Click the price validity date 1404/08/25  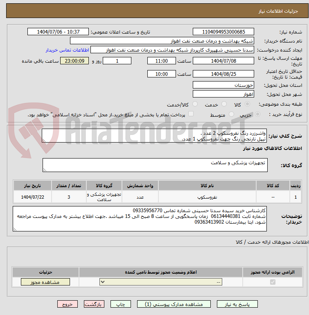point(223,74)
